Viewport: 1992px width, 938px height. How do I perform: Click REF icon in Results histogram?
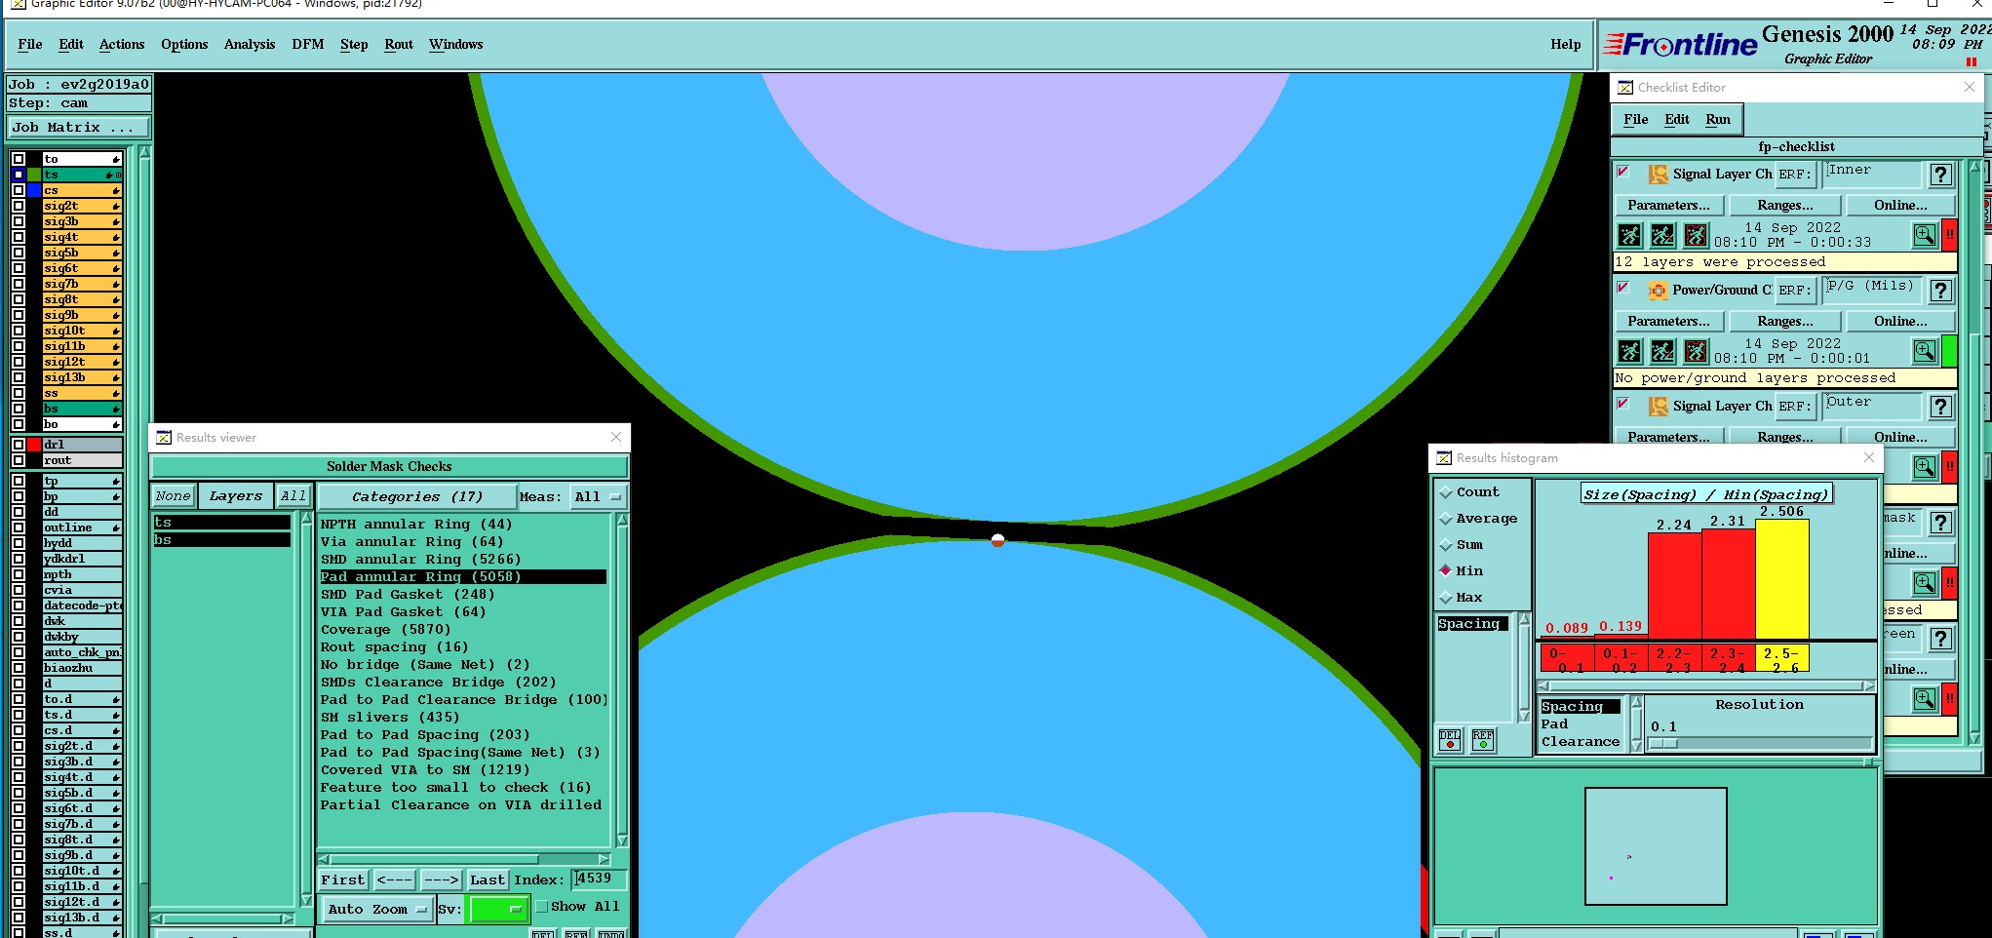1483,740
